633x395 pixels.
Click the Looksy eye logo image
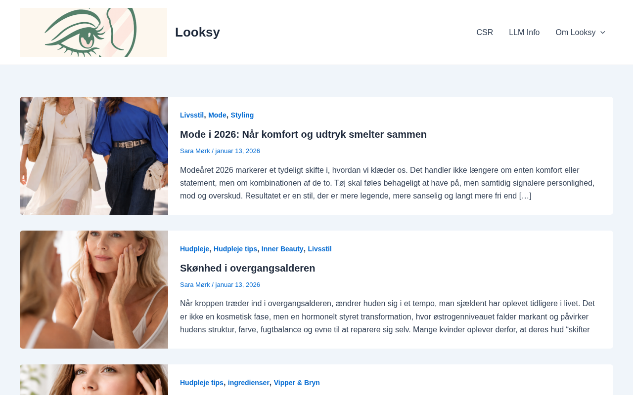pyautogui.click(x=93, y=32)
